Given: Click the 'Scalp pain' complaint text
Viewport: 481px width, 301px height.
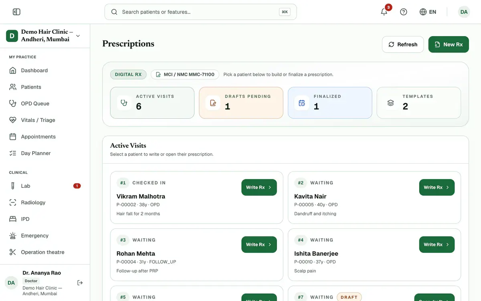Looking at the screenshot, I should point(305,271).
